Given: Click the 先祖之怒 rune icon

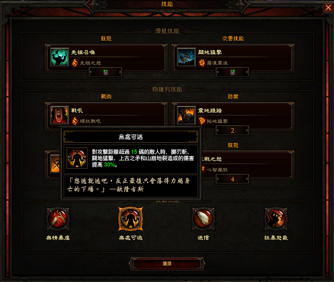Looking at the screenshot, I should click(75, 63).
